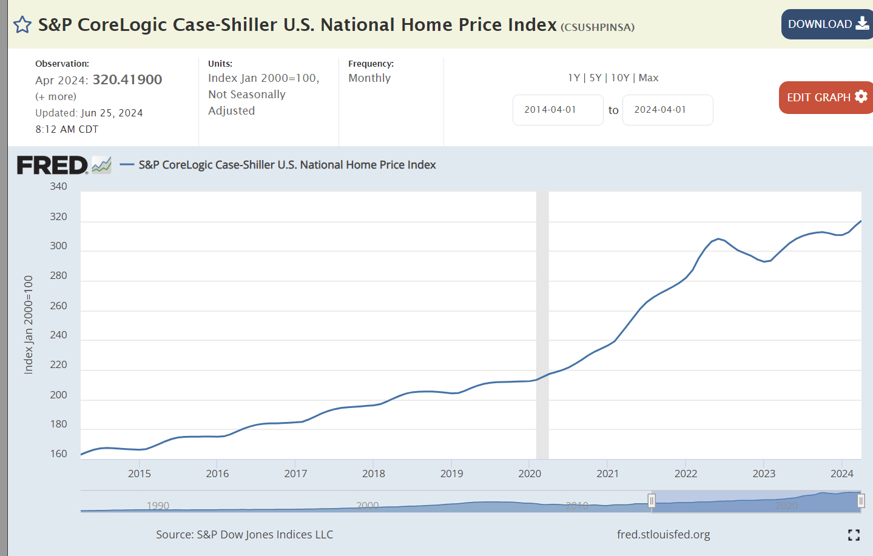Select the 10Y date range
This screenshot has height=556, width=873.
[x=620, y=78]
